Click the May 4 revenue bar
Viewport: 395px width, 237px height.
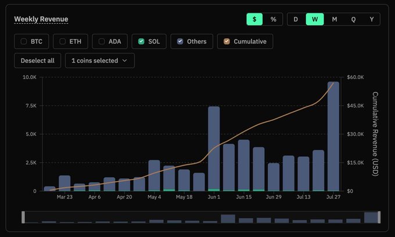click(x=154, y=175)
